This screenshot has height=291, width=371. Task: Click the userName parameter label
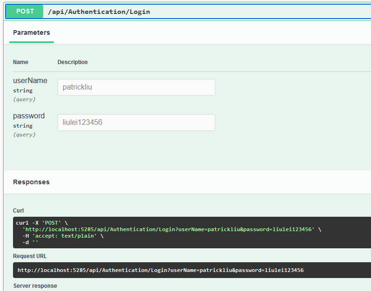[x=30, y=81]
